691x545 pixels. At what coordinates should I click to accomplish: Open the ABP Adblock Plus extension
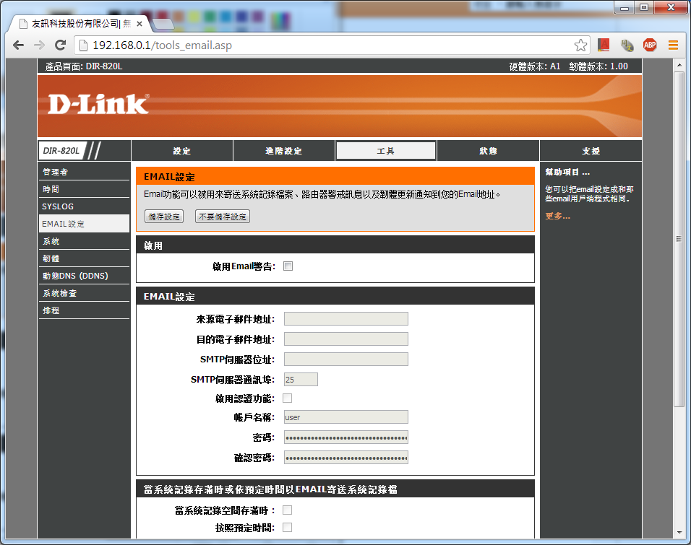click(650, 45)
